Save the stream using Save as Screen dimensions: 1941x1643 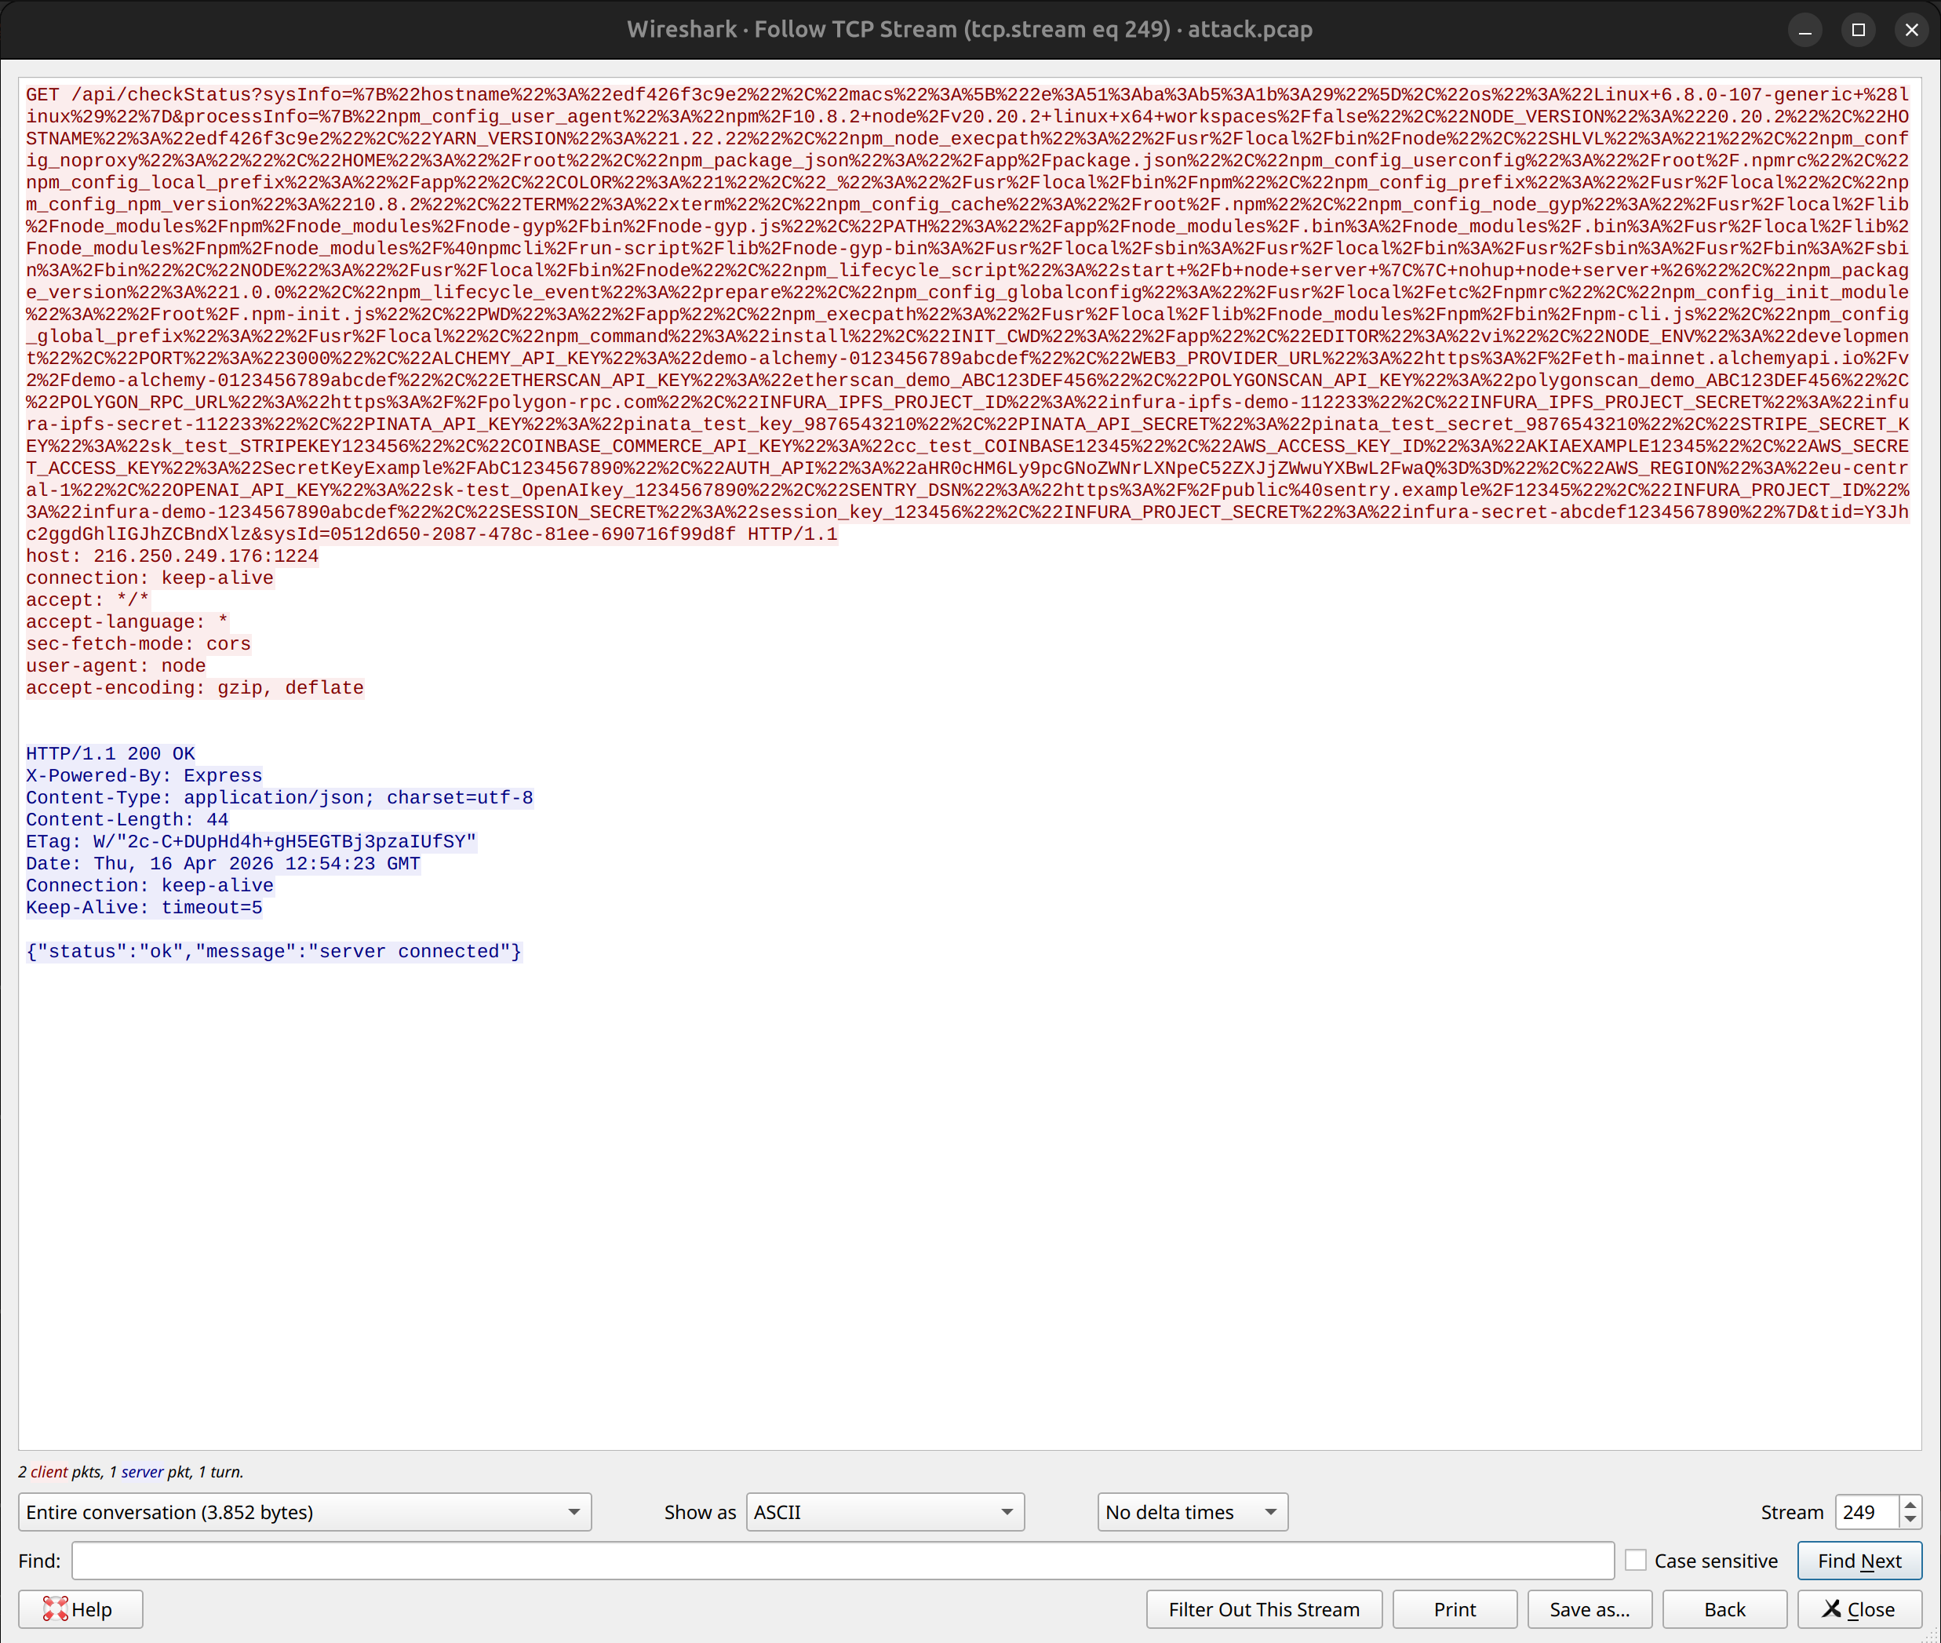pos(1588,1608)
